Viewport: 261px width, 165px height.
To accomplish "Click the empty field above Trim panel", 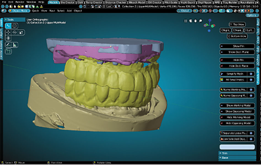I will tap(237, 147).
